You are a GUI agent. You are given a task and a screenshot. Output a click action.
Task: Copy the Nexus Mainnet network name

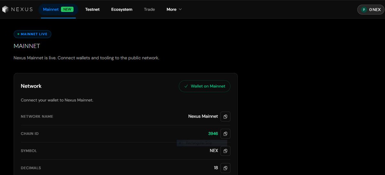tap(225, 116)
